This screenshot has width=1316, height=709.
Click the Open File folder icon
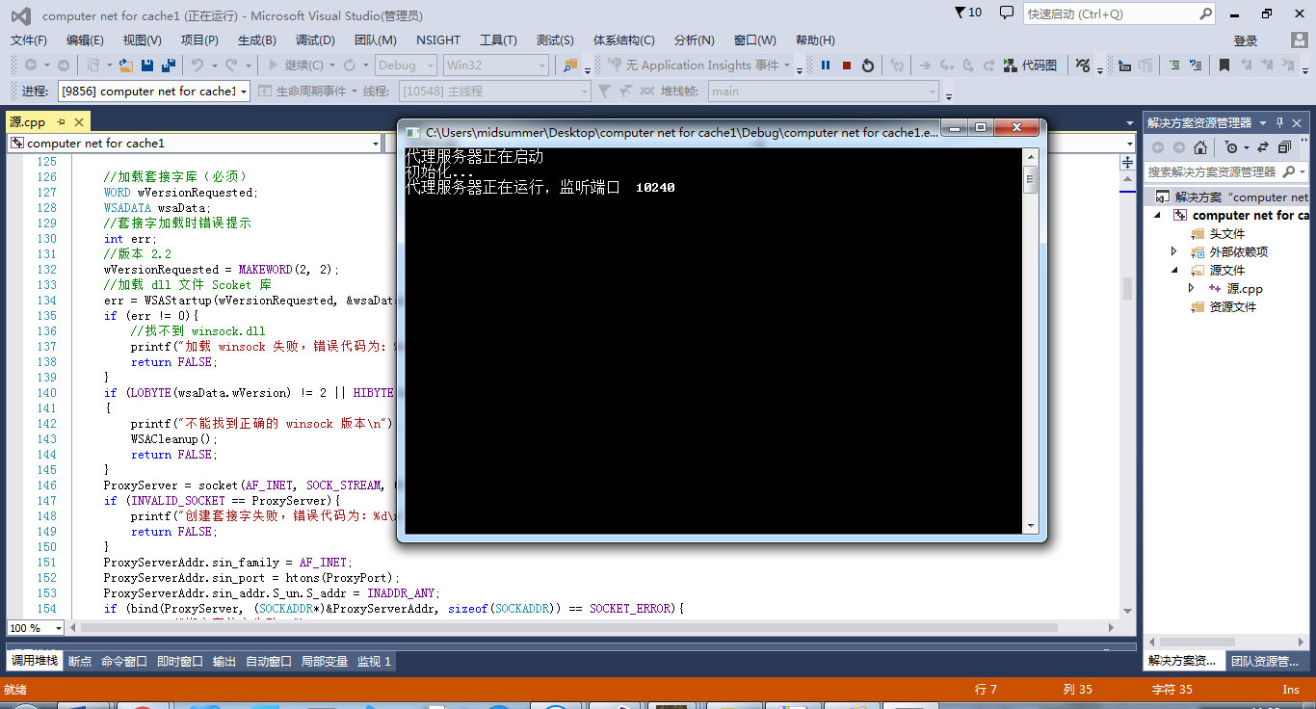coord(125,66)
